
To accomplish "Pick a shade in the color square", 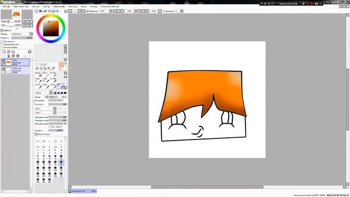I will pos(51,28).
